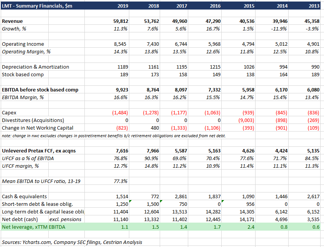Select the 2019 Revenue cell 59,812
This screenshot has width=324, height=247.
click(121, 21)
